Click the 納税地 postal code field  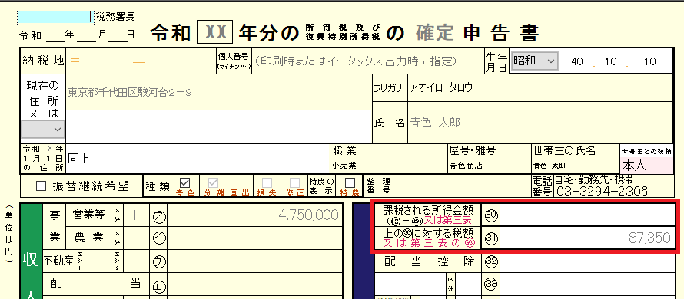point(140,62)
